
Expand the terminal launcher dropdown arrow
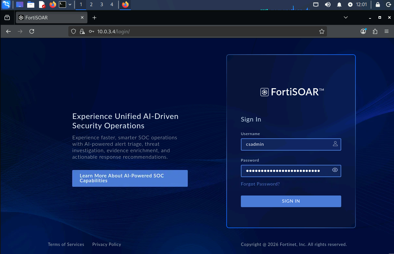pyautogui.click(x=70, y=5)
